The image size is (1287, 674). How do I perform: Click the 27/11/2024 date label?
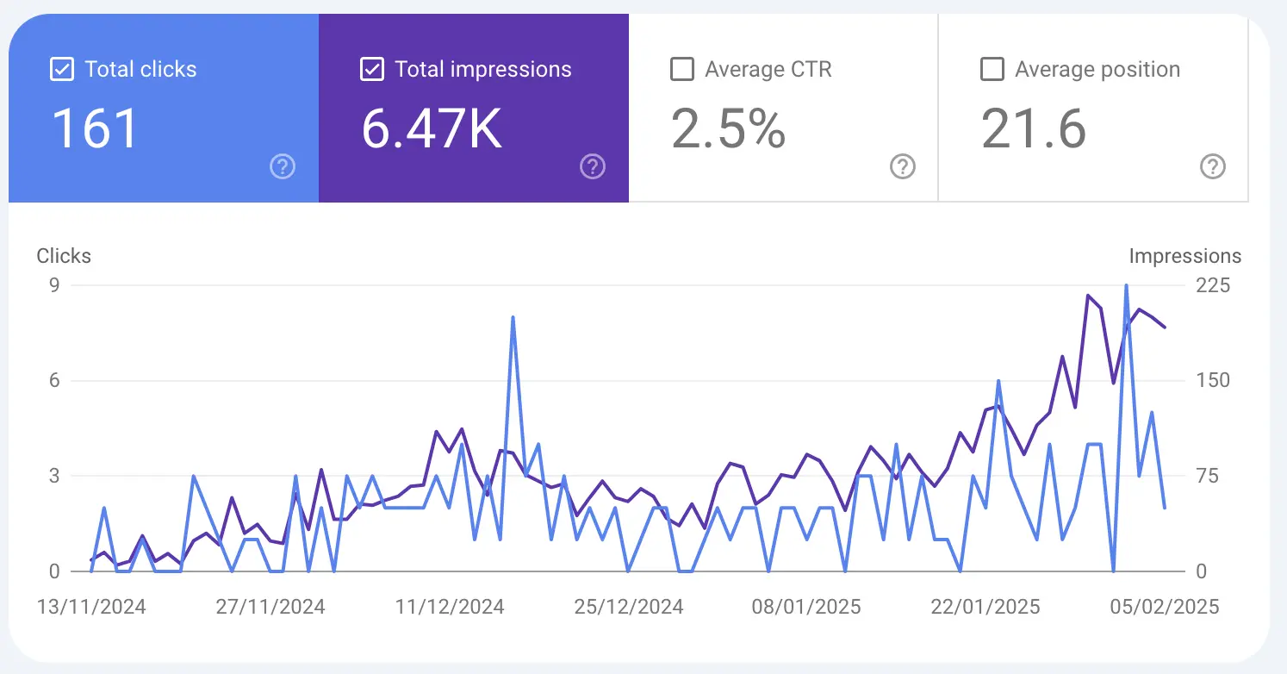(x=270, y=607)
